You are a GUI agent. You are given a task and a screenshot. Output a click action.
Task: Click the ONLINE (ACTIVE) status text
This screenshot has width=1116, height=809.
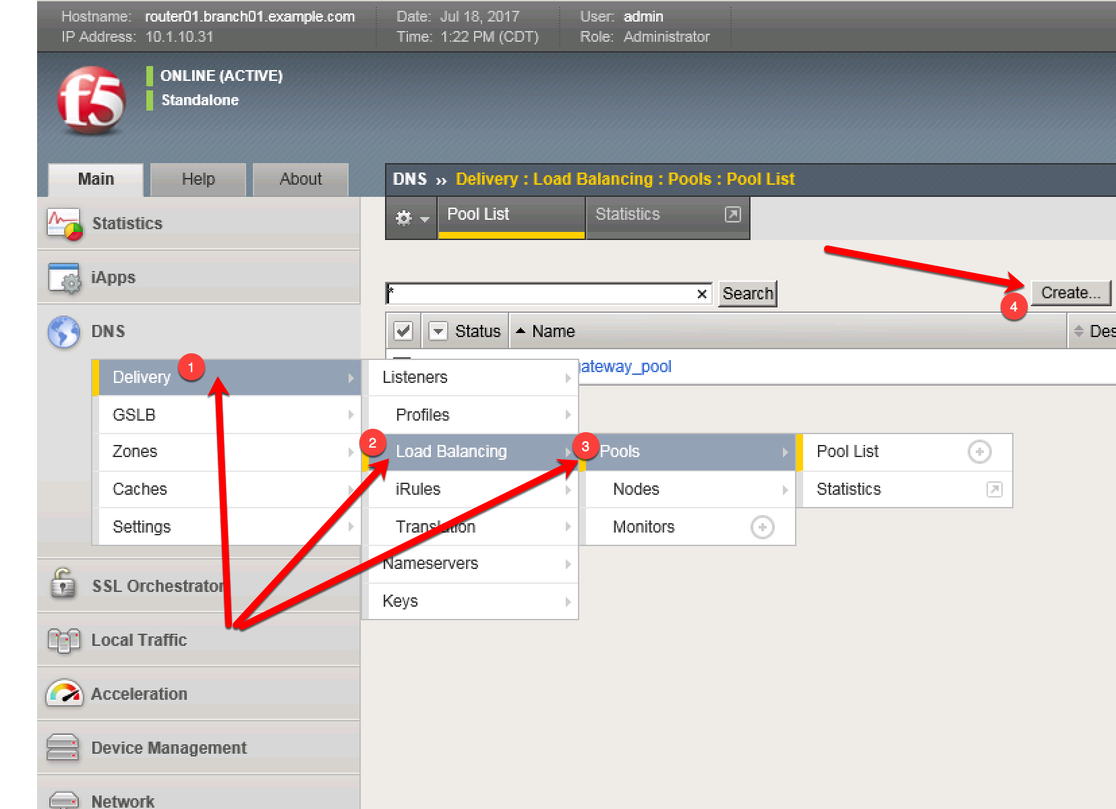[221, 76]
